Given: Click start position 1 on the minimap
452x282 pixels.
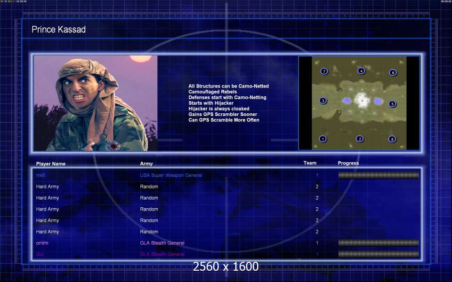Looking at the screenshot, I should point(323,139).
